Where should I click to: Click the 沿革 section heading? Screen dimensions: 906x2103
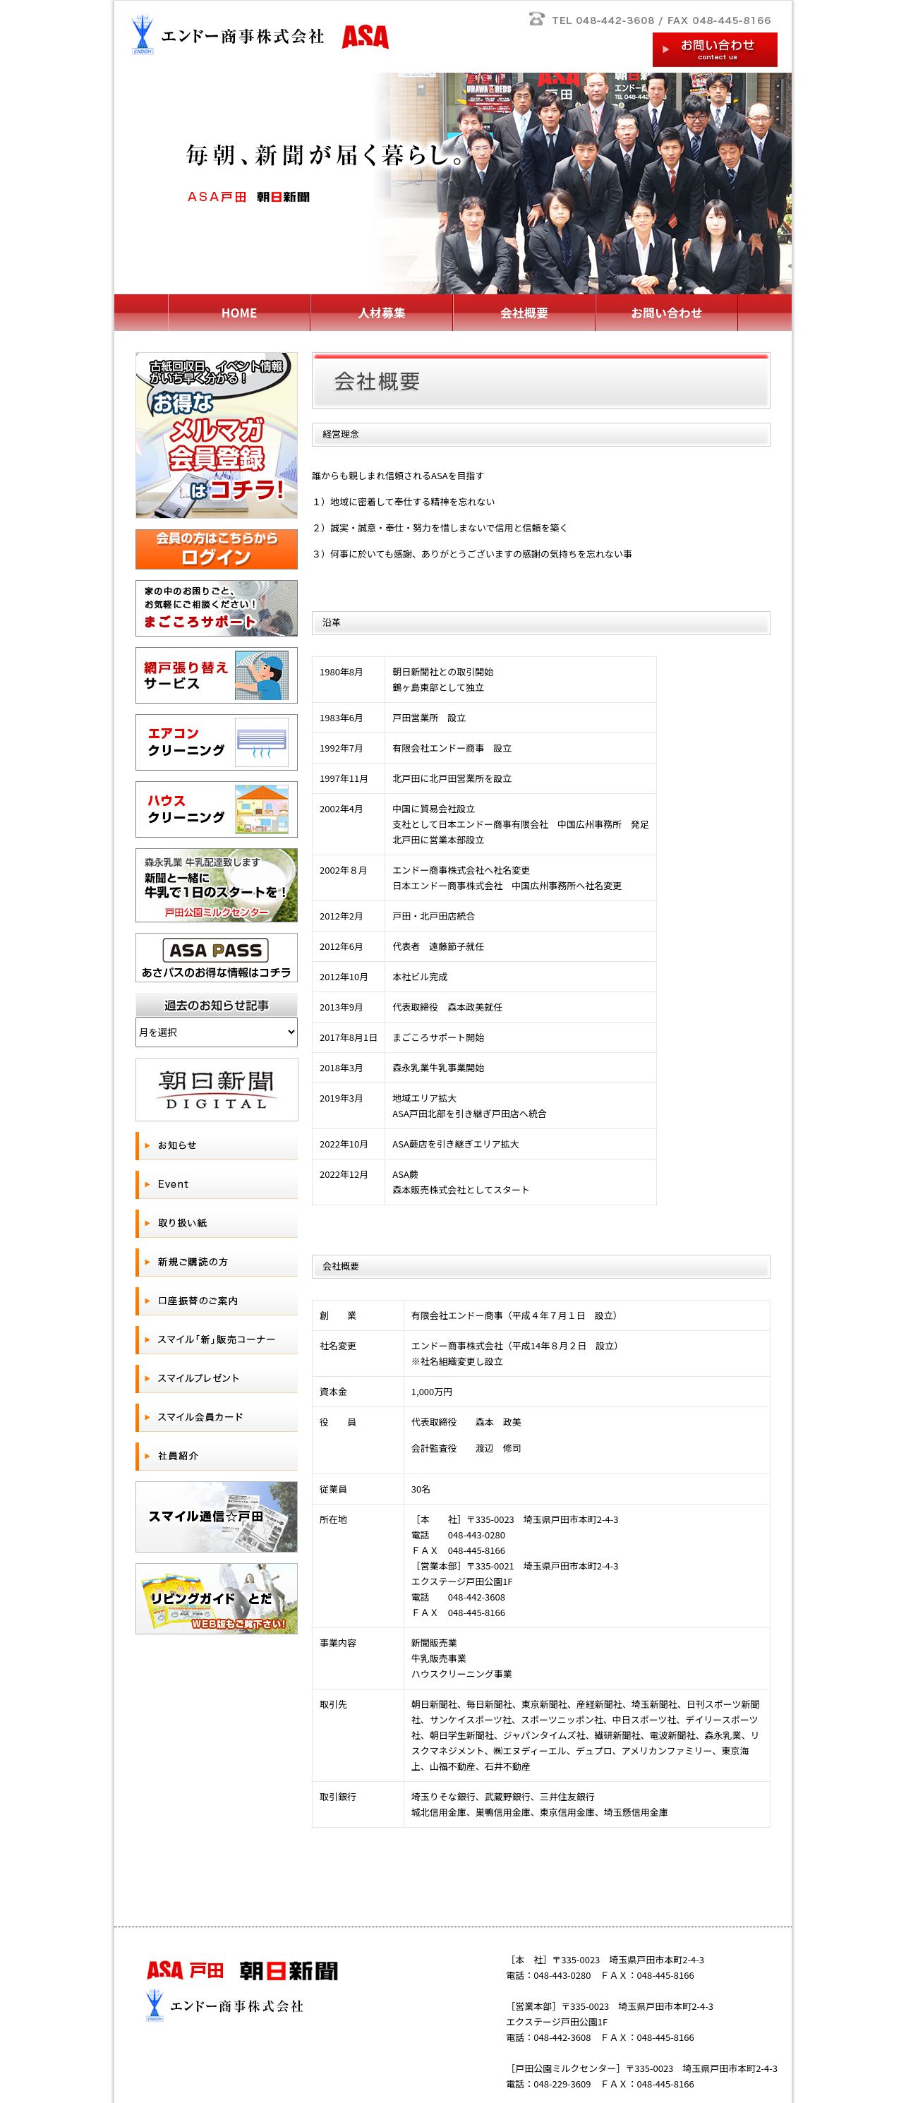[x=540, y=623]
